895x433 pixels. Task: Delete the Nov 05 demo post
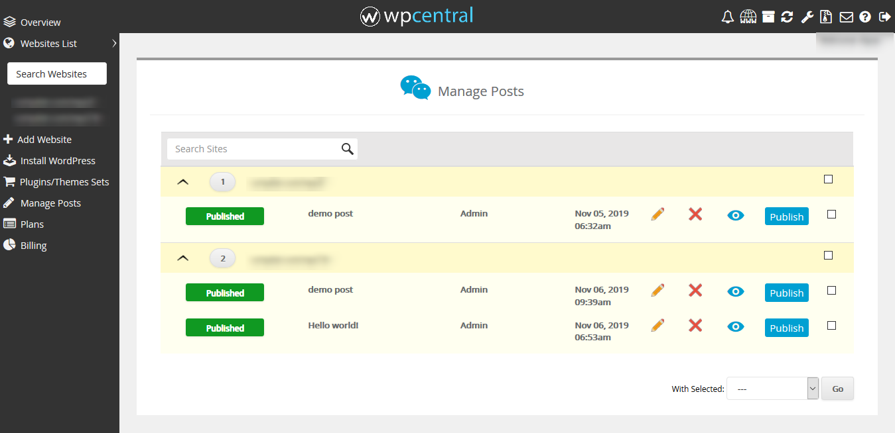pyautogui.click(x=695, y=214)
